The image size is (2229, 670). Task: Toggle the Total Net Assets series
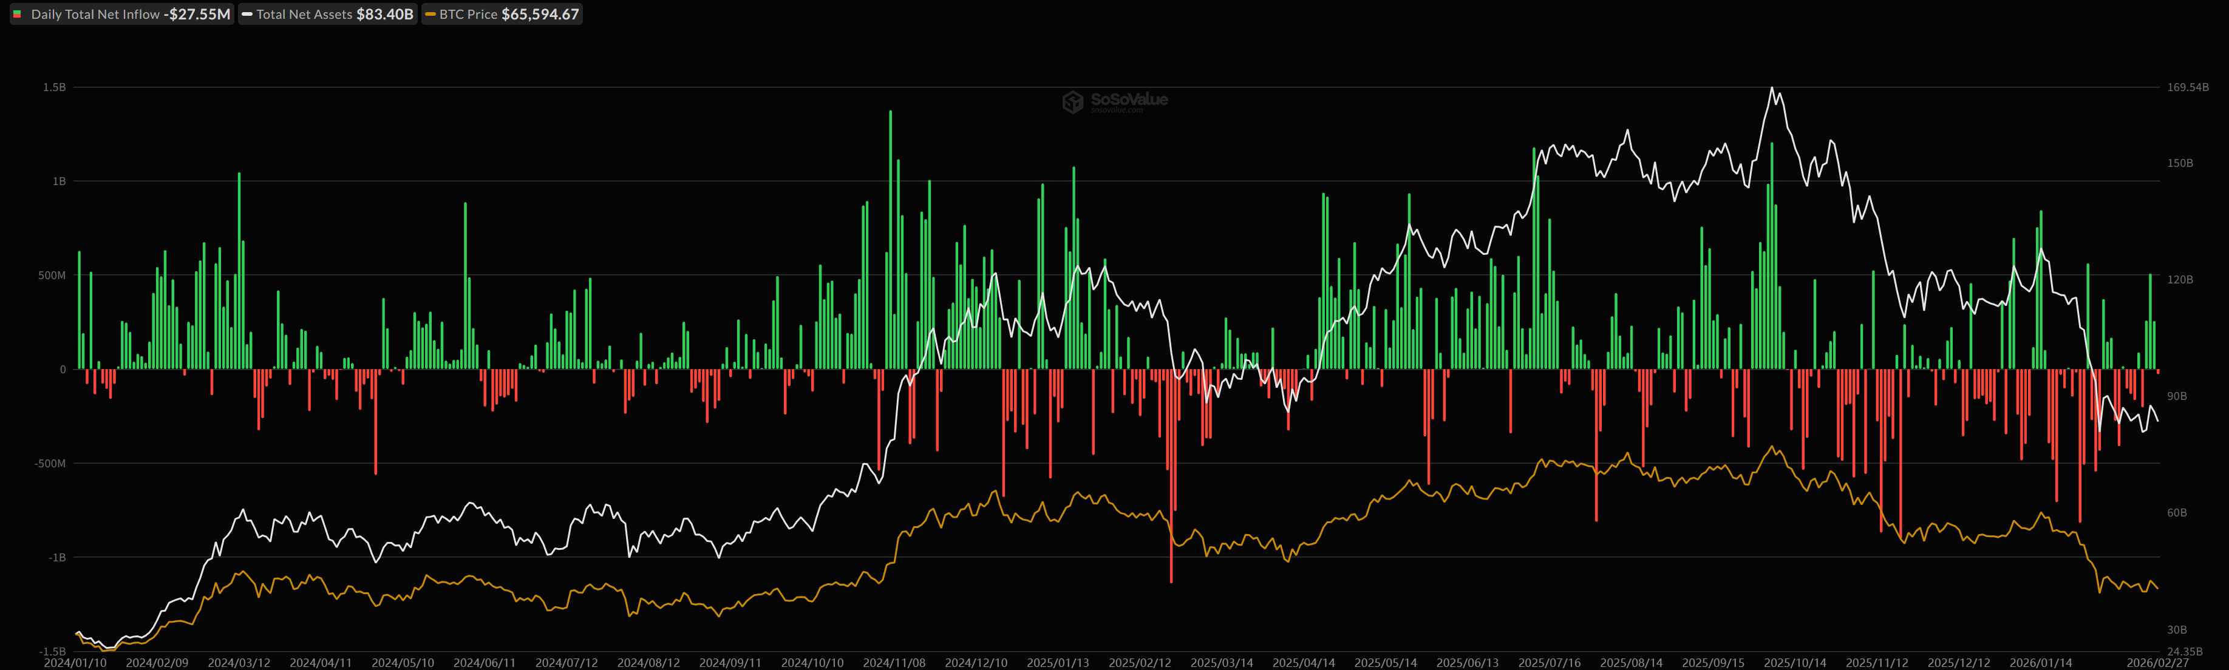304,15
